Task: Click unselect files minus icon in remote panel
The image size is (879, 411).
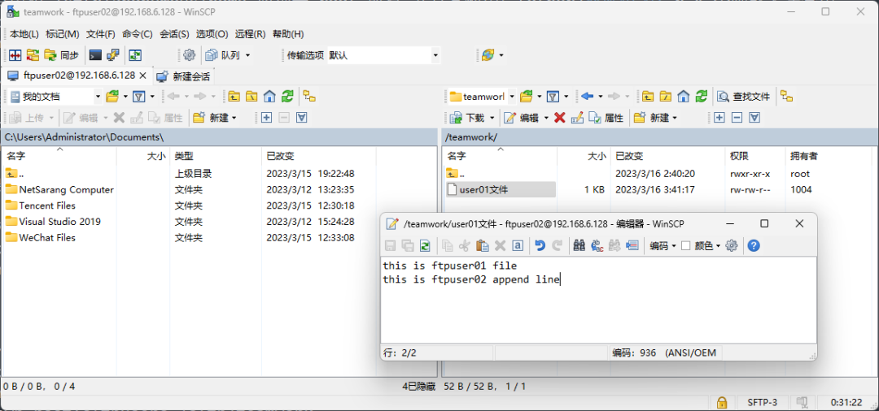Action: coord(737,118)
